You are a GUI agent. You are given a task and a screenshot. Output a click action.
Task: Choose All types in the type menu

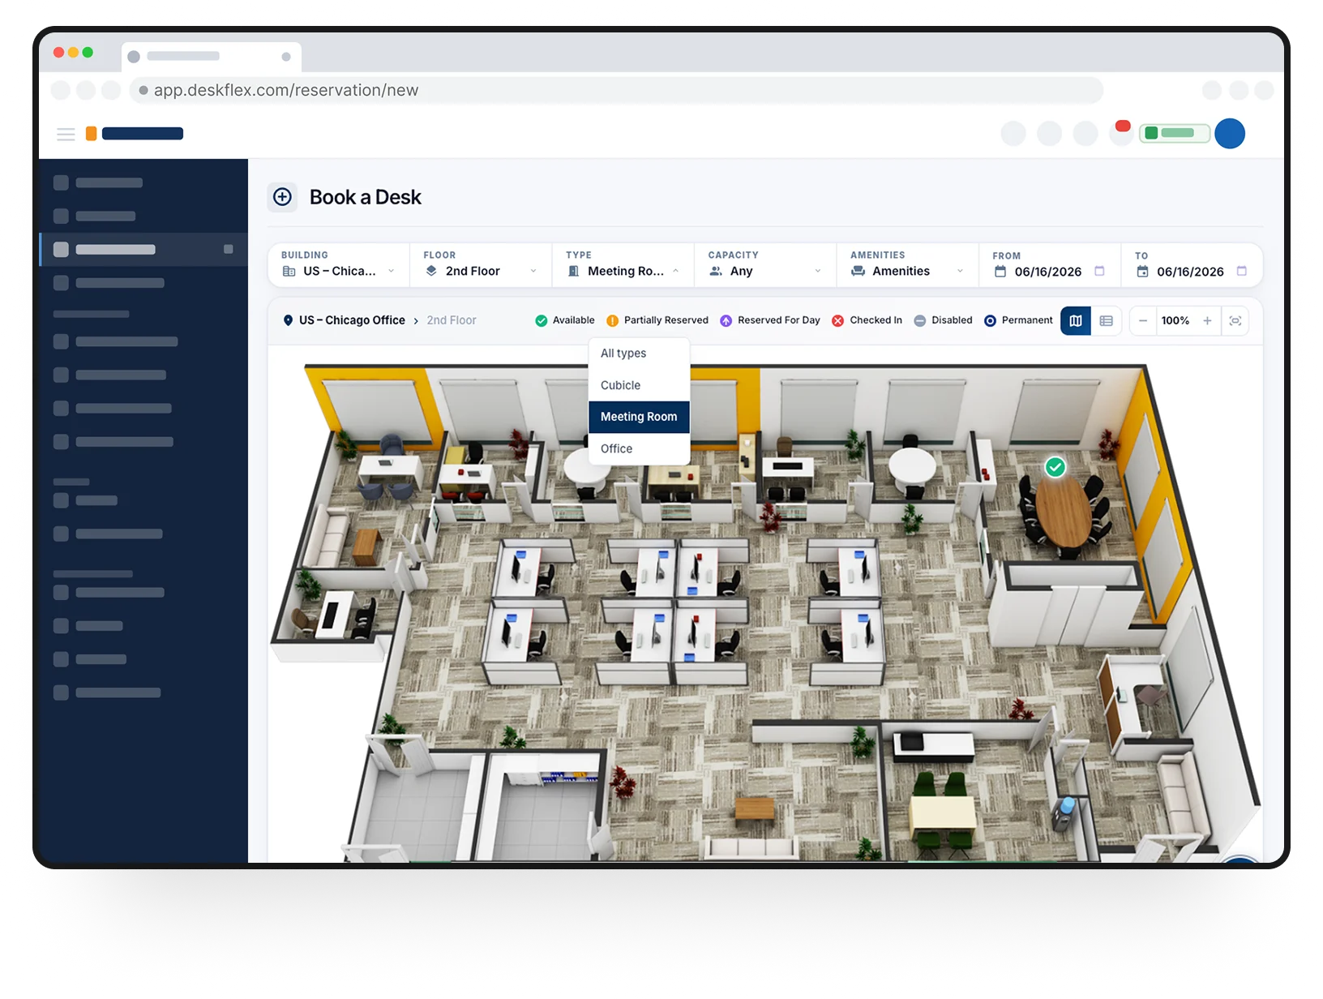coord(639,354)
